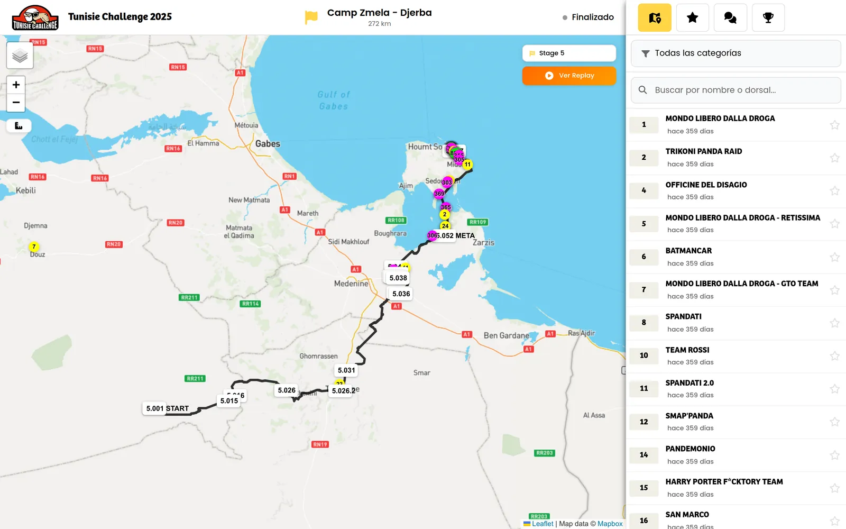The height and width of the screenshot is (529, 846).
Task: Click magenta marker 369 on map
Action: [439, 194]
